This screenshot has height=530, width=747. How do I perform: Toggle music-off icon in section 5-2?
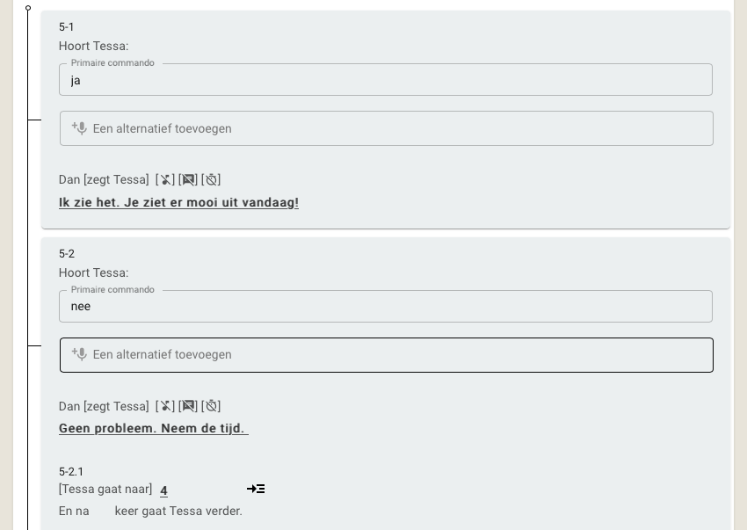(x=165, y=406)
